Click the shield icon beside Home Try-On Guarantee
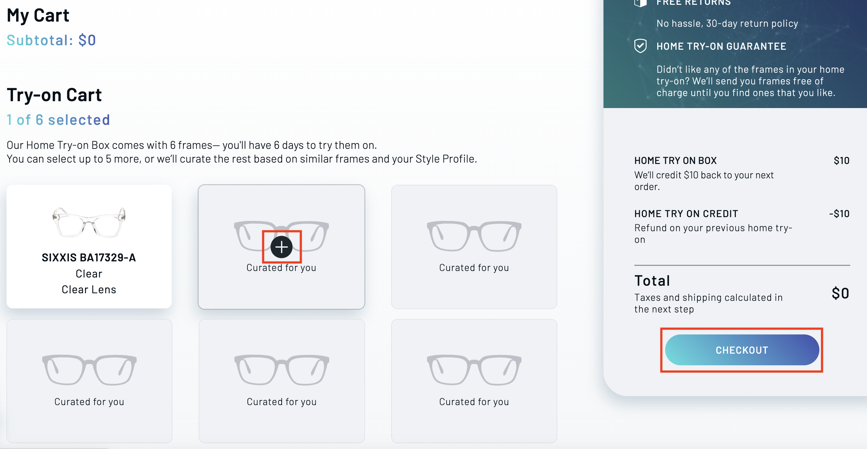This screenshot has width=867, height=449. tap(640, 46)
